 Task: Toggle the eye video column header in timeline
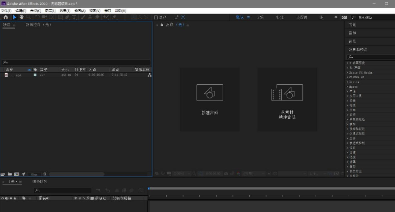click(x=3, y=198)
